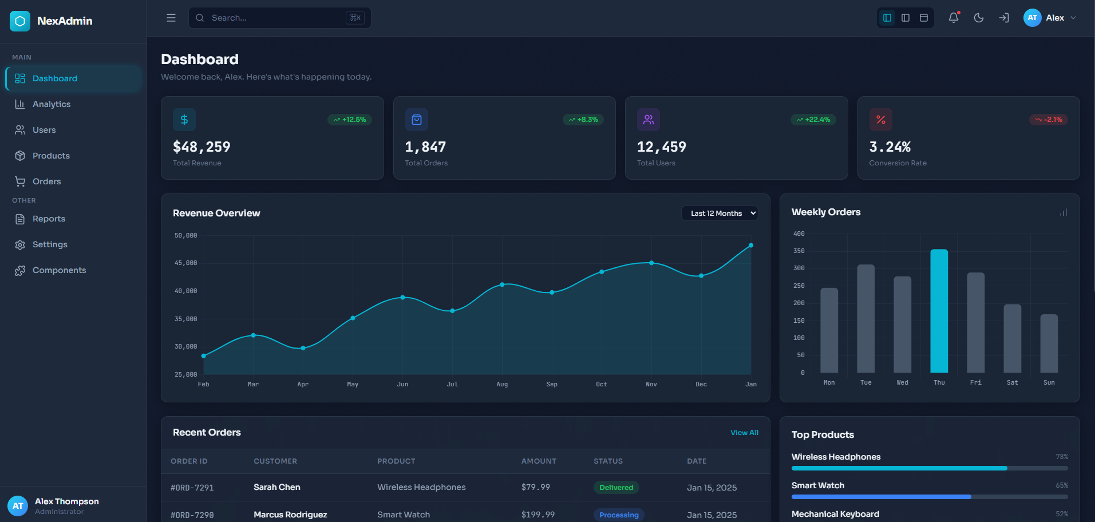This screenshot has height=522, width=1095.
Task: Select the Users icon in the sidebar
Action: [20, 130]
